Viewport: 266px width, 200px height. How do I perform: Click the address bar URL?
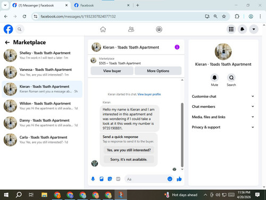(78, 17)
